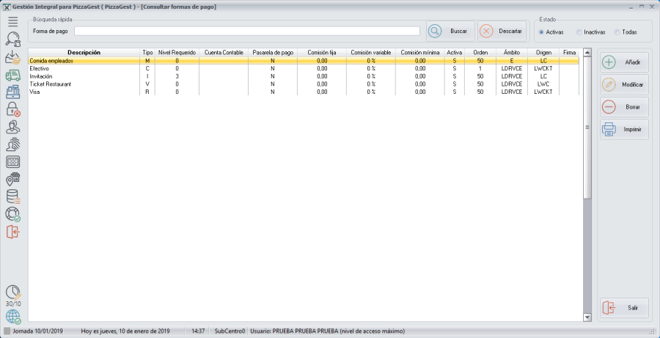Click the delivery truck sidebar icon

tap(12, 75)
